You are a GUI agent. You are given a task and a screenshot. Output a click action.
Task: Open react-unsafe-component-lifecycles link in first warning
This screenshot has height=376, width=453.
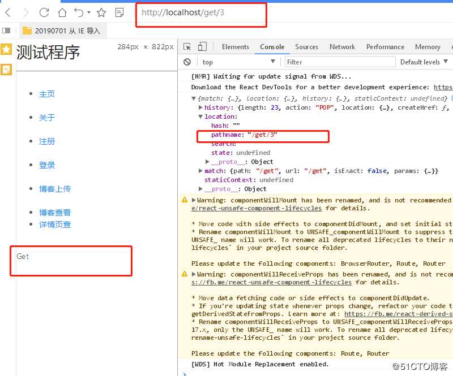[257, 208]
